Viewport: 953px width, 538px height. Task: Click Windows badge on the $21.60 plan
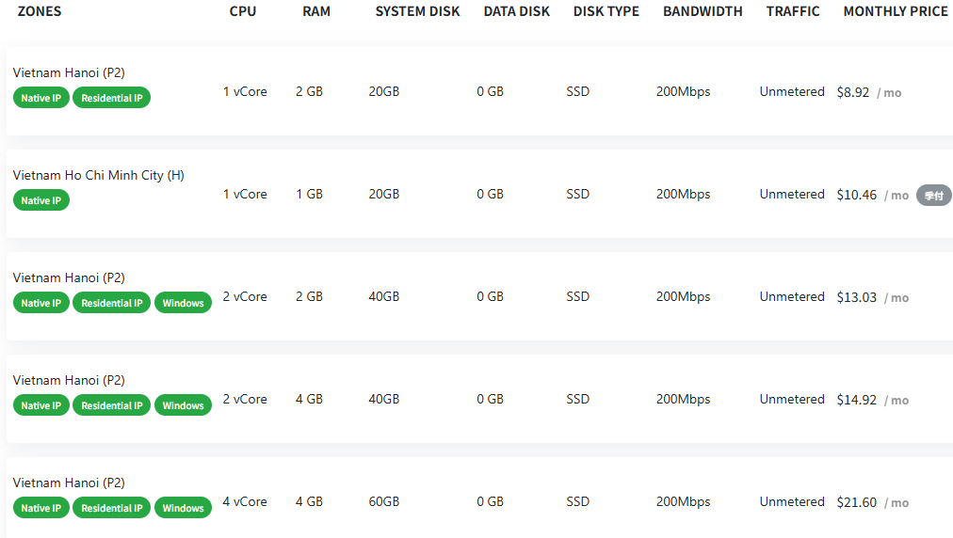click(x=183, y=508)
